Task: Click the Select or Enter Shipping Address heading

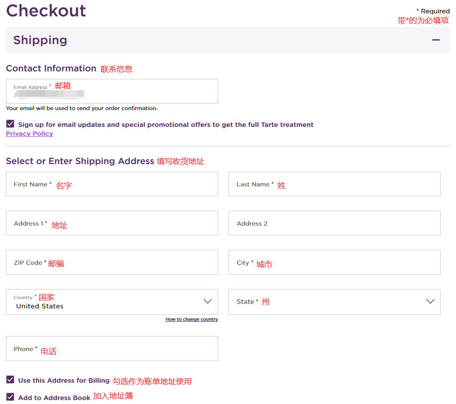Action: click(x=80, y=161)
